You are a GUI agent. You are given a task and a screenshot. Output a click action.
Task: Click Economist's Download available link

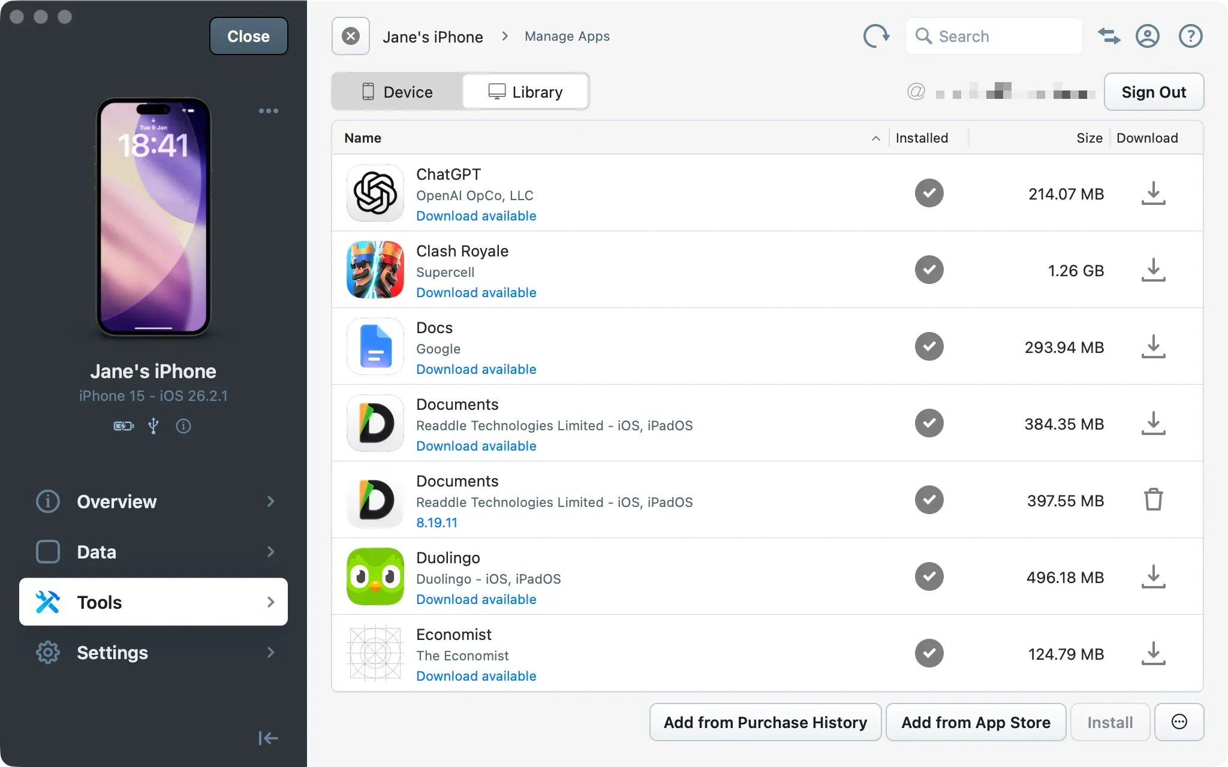(476, 676)
